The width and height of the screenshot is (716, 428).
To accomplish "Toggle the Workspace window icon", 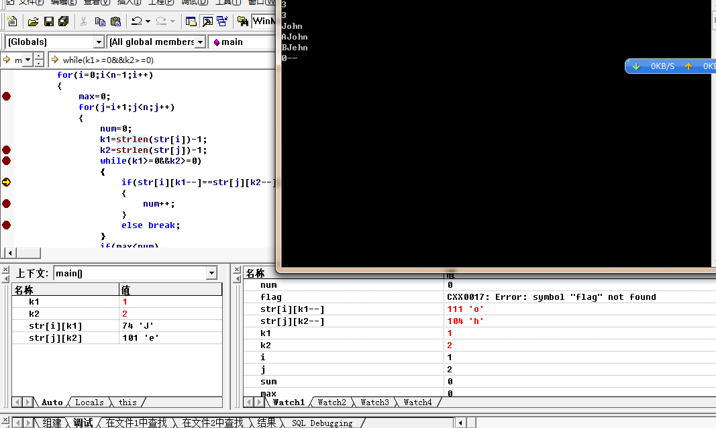I will click(x=191, y=21).
